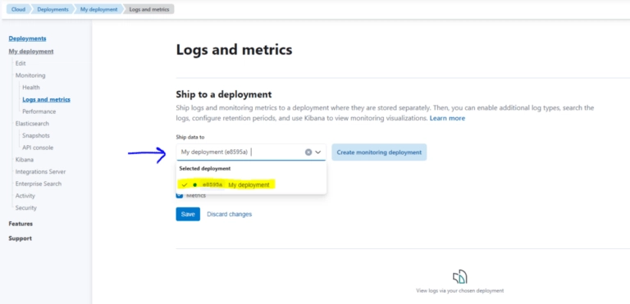Open Enterprise Search in the sidebar
The height and width of the screenshot is (304, 630).
tap(39, 184)
